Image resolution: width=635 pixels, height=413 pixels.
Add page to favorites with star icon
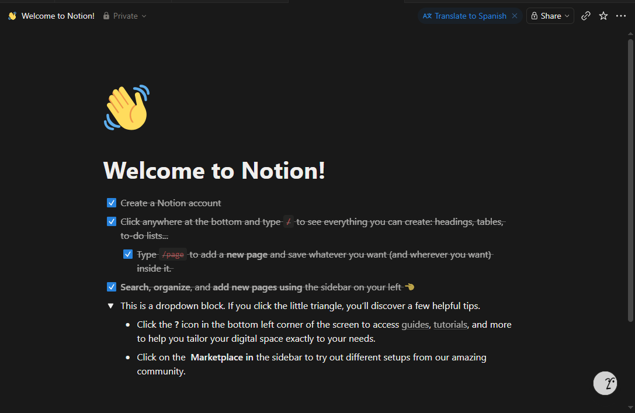pos(603,16)
